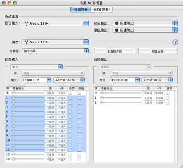The image size is (183, 168).
Task: Toggle the mute checkbox for input master channel
Action: (x=70, y=93)
